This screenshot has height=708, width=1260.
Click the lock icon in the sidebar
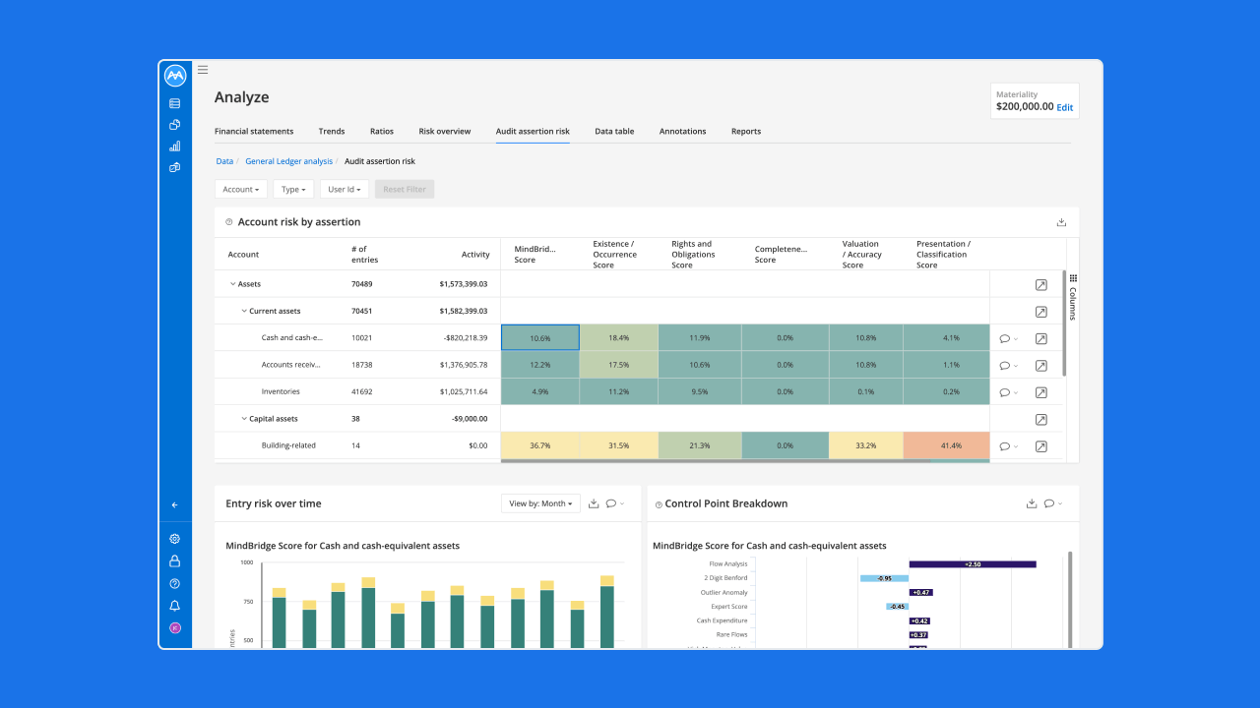(175, 561)
